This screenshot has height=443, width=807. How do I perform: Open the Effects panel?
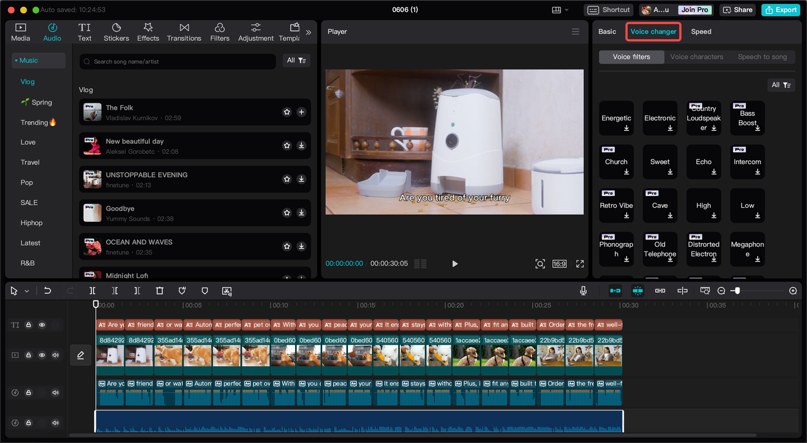coord(148,32)
